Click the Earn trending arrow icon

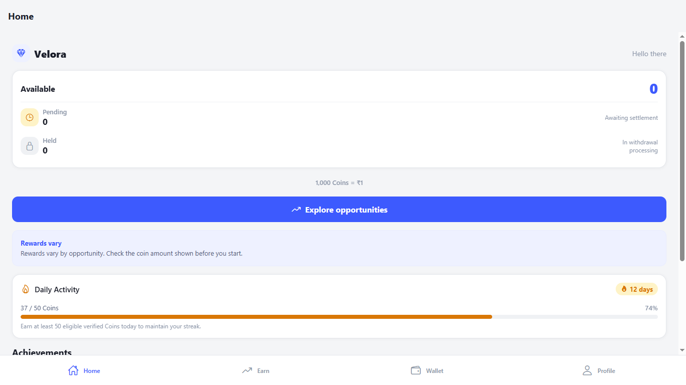(247, 370)
